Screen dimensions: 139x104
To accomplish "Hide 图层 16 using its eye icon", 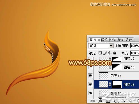I will pos(90,84).
